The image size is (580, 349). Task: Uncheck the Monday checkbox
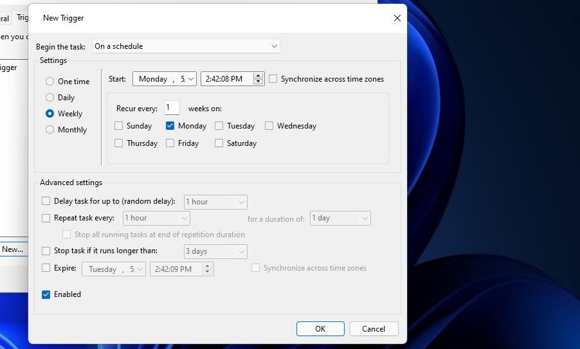point(170,126)
